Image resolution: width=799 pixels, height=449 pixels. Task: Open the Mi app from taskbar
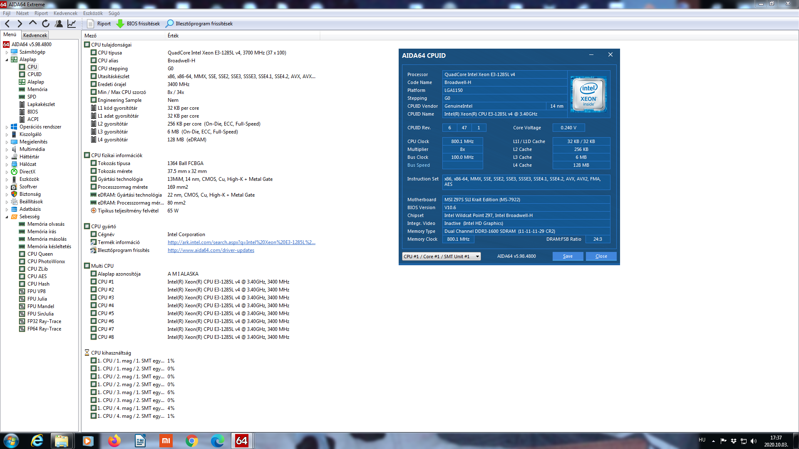tap(166, 441)
